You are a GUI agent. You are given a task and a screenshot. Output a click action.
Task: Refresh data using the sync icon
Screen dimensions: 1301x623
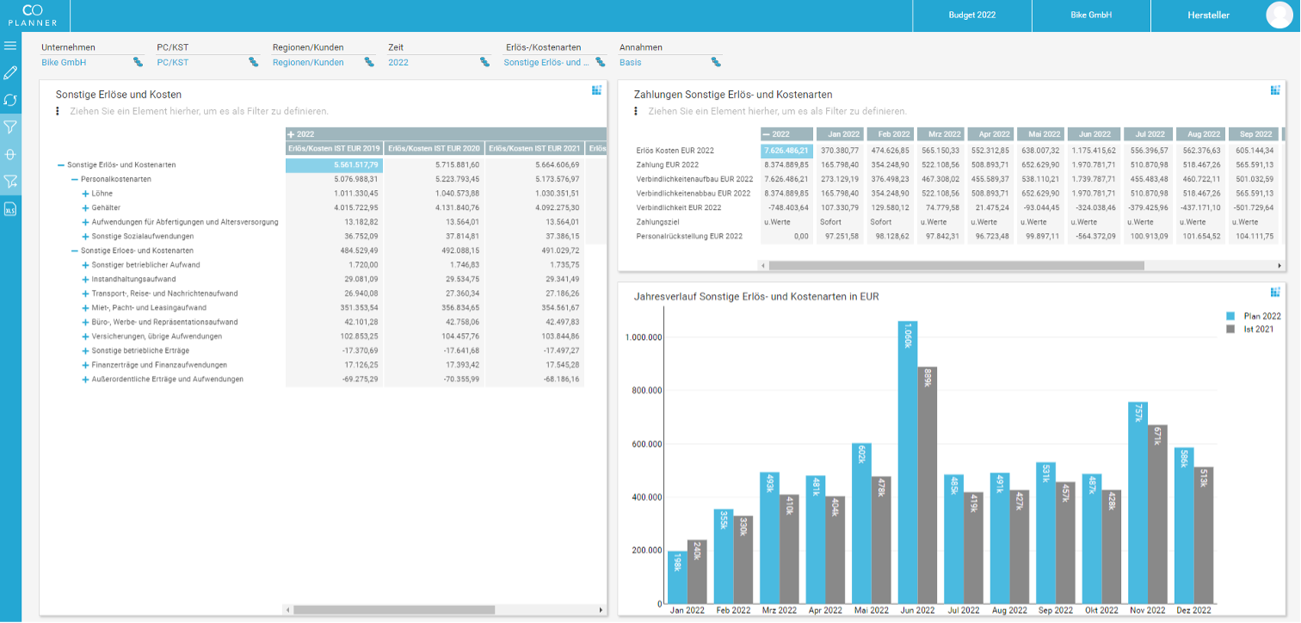pyautogui.click(x=11, y=100)
